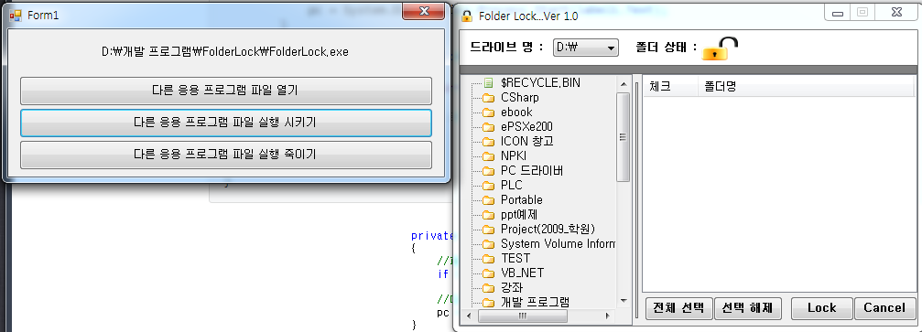Click the Cancel button
This screenshot has height=332, width=922.
click(x=884, y=308)
